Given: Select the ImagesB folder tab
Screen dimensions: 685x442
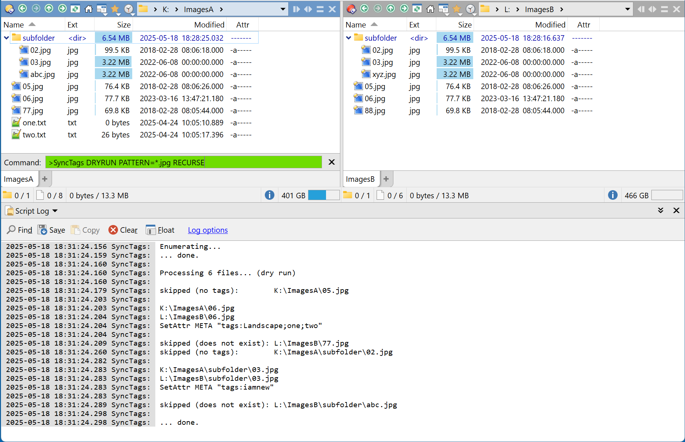Looking at the screenshot, I should (x=360, y=179).
